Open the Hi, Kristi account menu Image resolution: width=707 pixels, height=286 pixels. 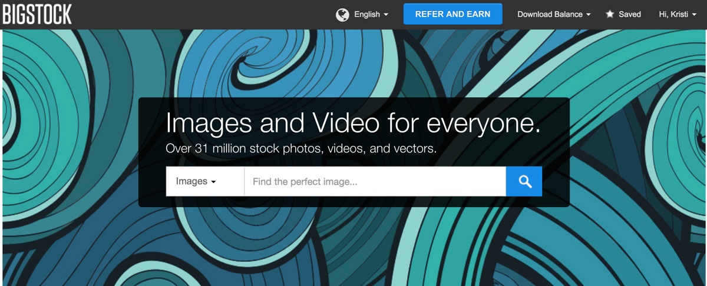pos(678,14)
